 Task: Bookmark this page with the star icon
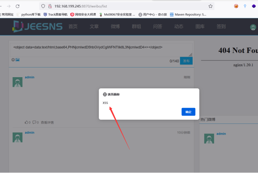click(x=210, y=6)
